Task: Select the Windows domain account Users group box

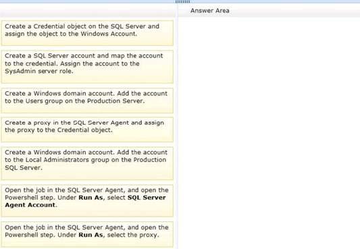Action: tap(87, 101)
